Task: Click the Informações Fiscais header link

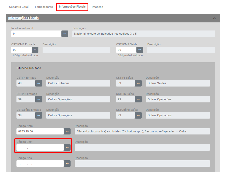Action: click(x=23, y=18)
